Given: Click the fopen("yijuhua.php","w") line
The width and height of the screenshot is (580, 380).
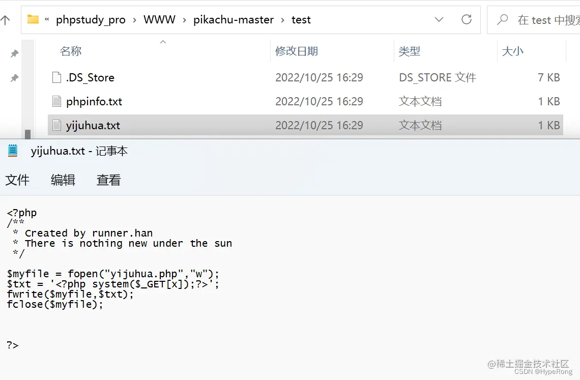Looking at the screenshot, I should pos(113,274).
